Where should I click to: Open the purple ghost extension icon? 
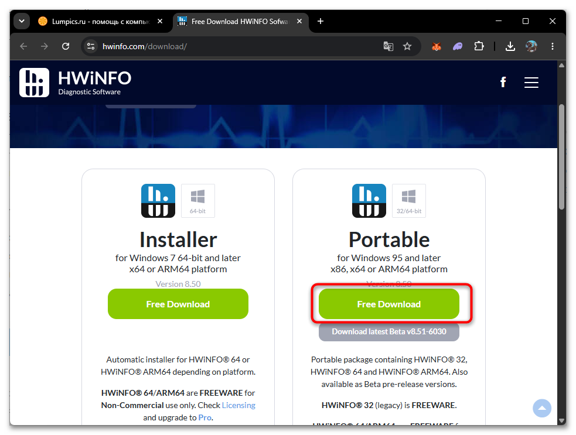pos(458,46)
